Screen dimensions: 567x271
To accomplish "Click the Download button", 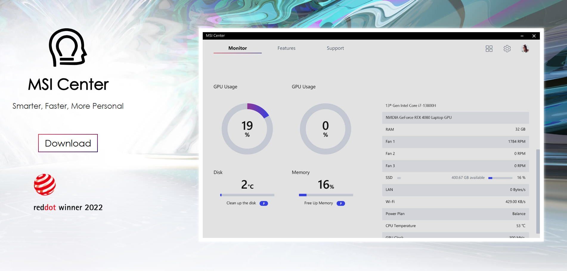I will tap(68, 143).
